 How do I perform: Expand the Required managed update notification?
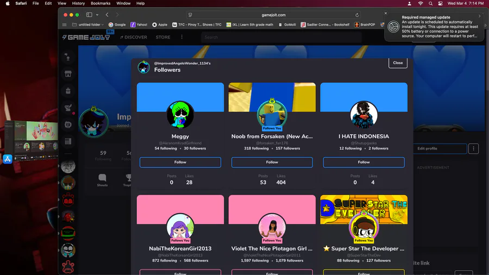pos(480,16)
